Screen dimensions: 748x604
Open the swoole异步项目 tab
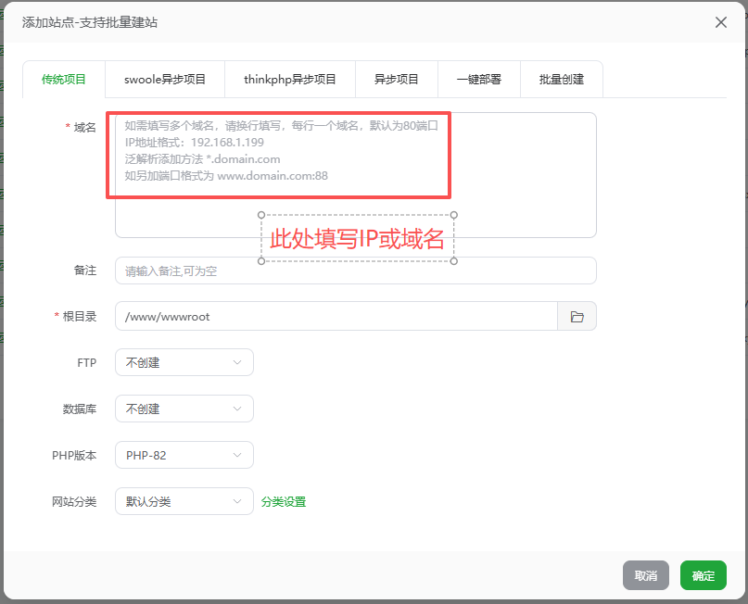tap(165, 80)
